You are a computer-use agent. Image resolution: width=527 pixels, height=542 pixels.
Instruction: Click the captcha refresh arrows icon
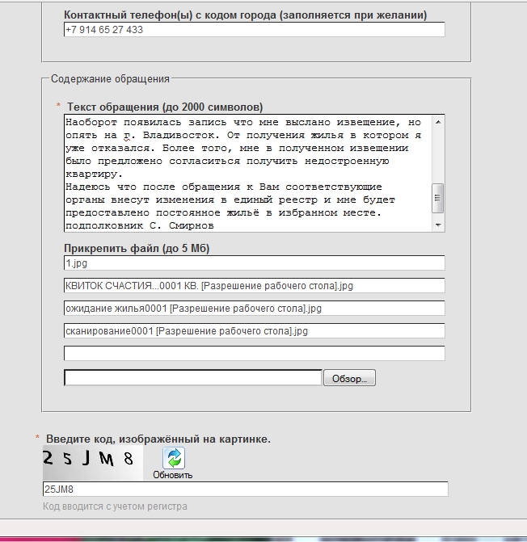(x=174, y=458)
